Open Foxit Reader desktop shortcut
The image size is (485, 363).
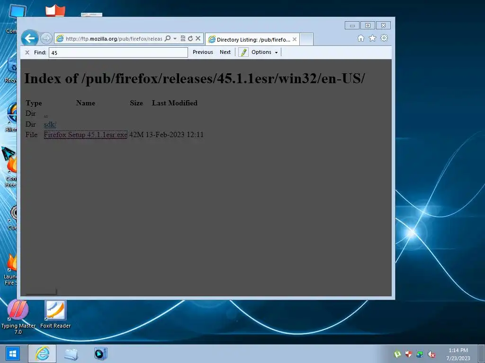[x=55, y=314]
